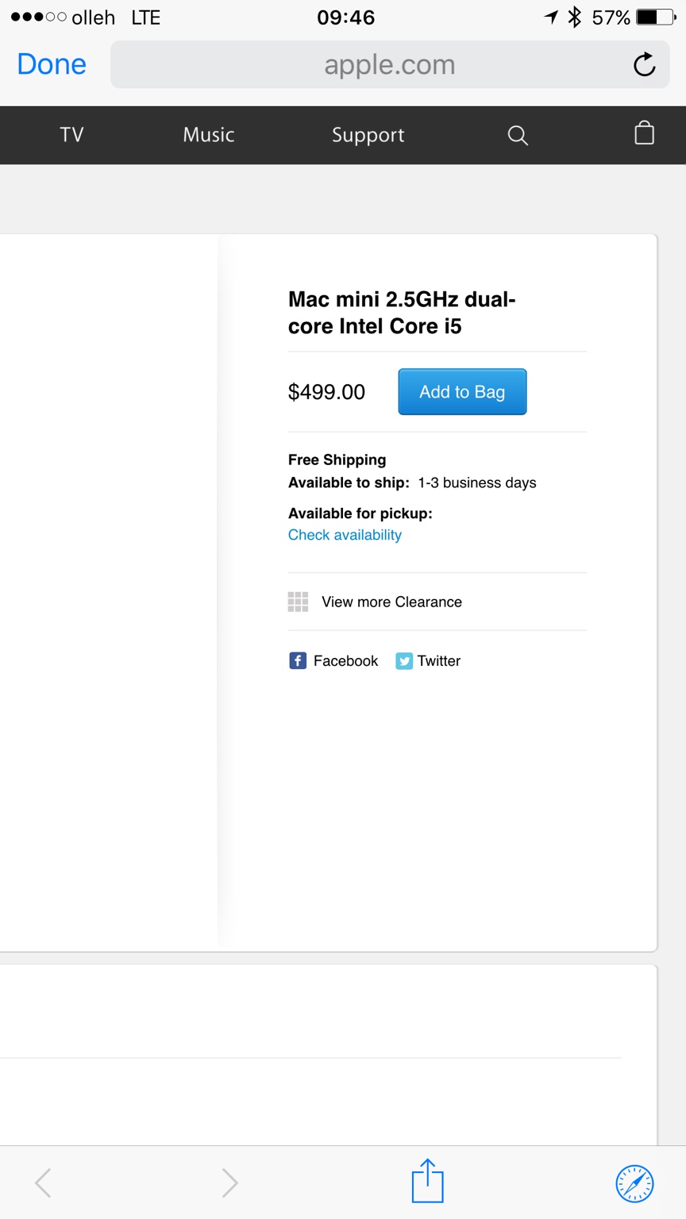Open the Support menu item

pyautogui.click(x=368, y=135)
